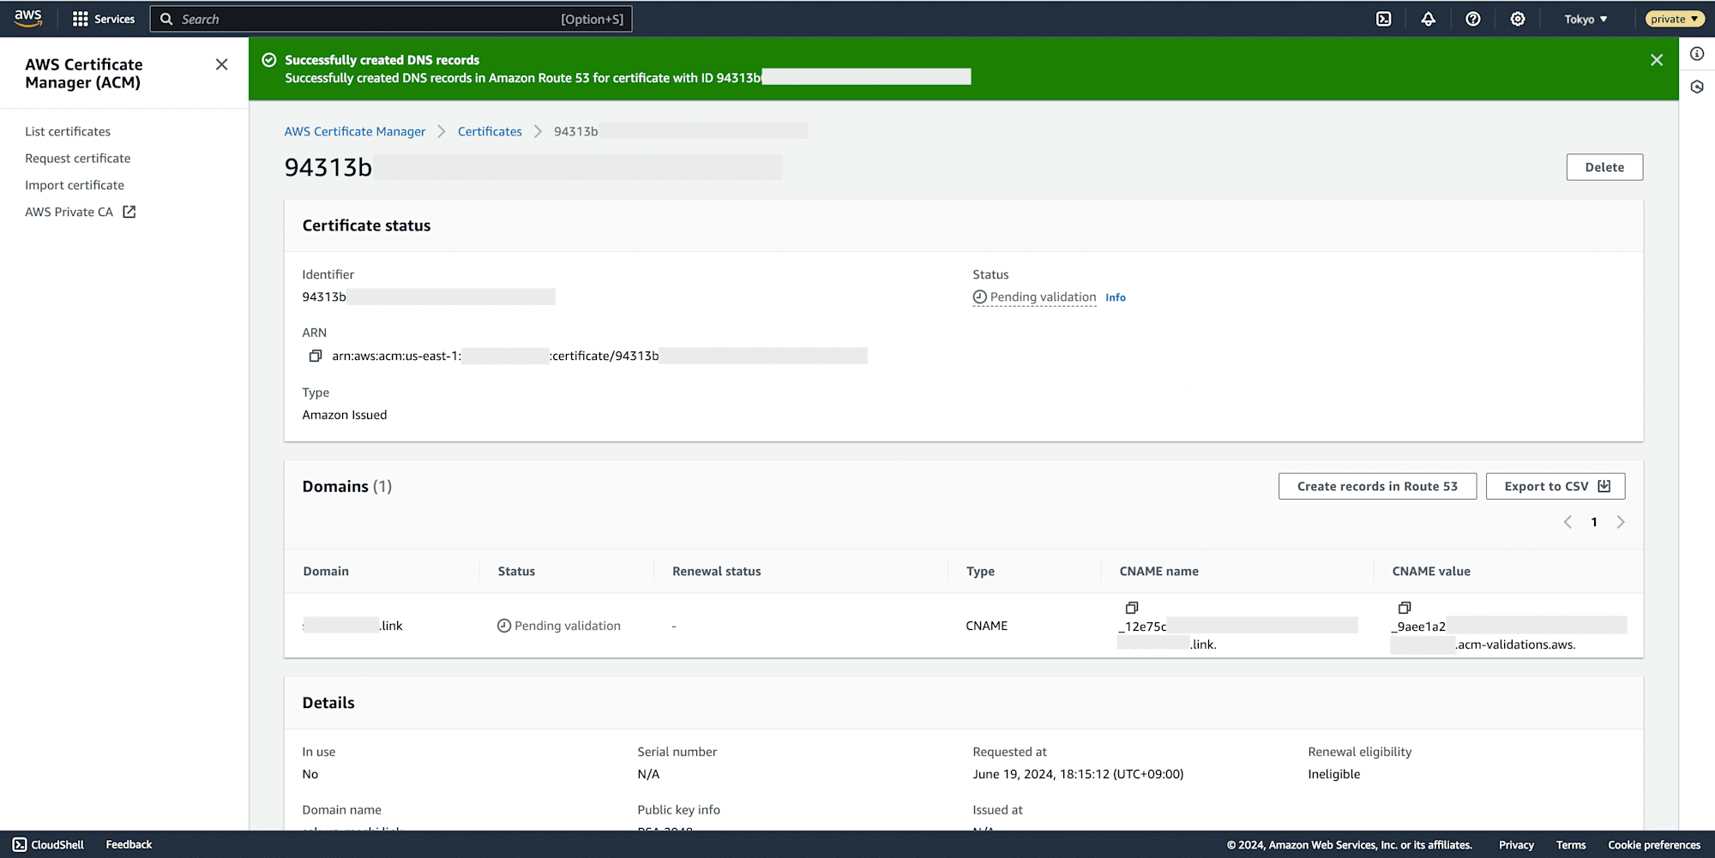Open the help question mark menu
The height and width of the screenshot is (858, 1715).
click(x=1473, y=19)
